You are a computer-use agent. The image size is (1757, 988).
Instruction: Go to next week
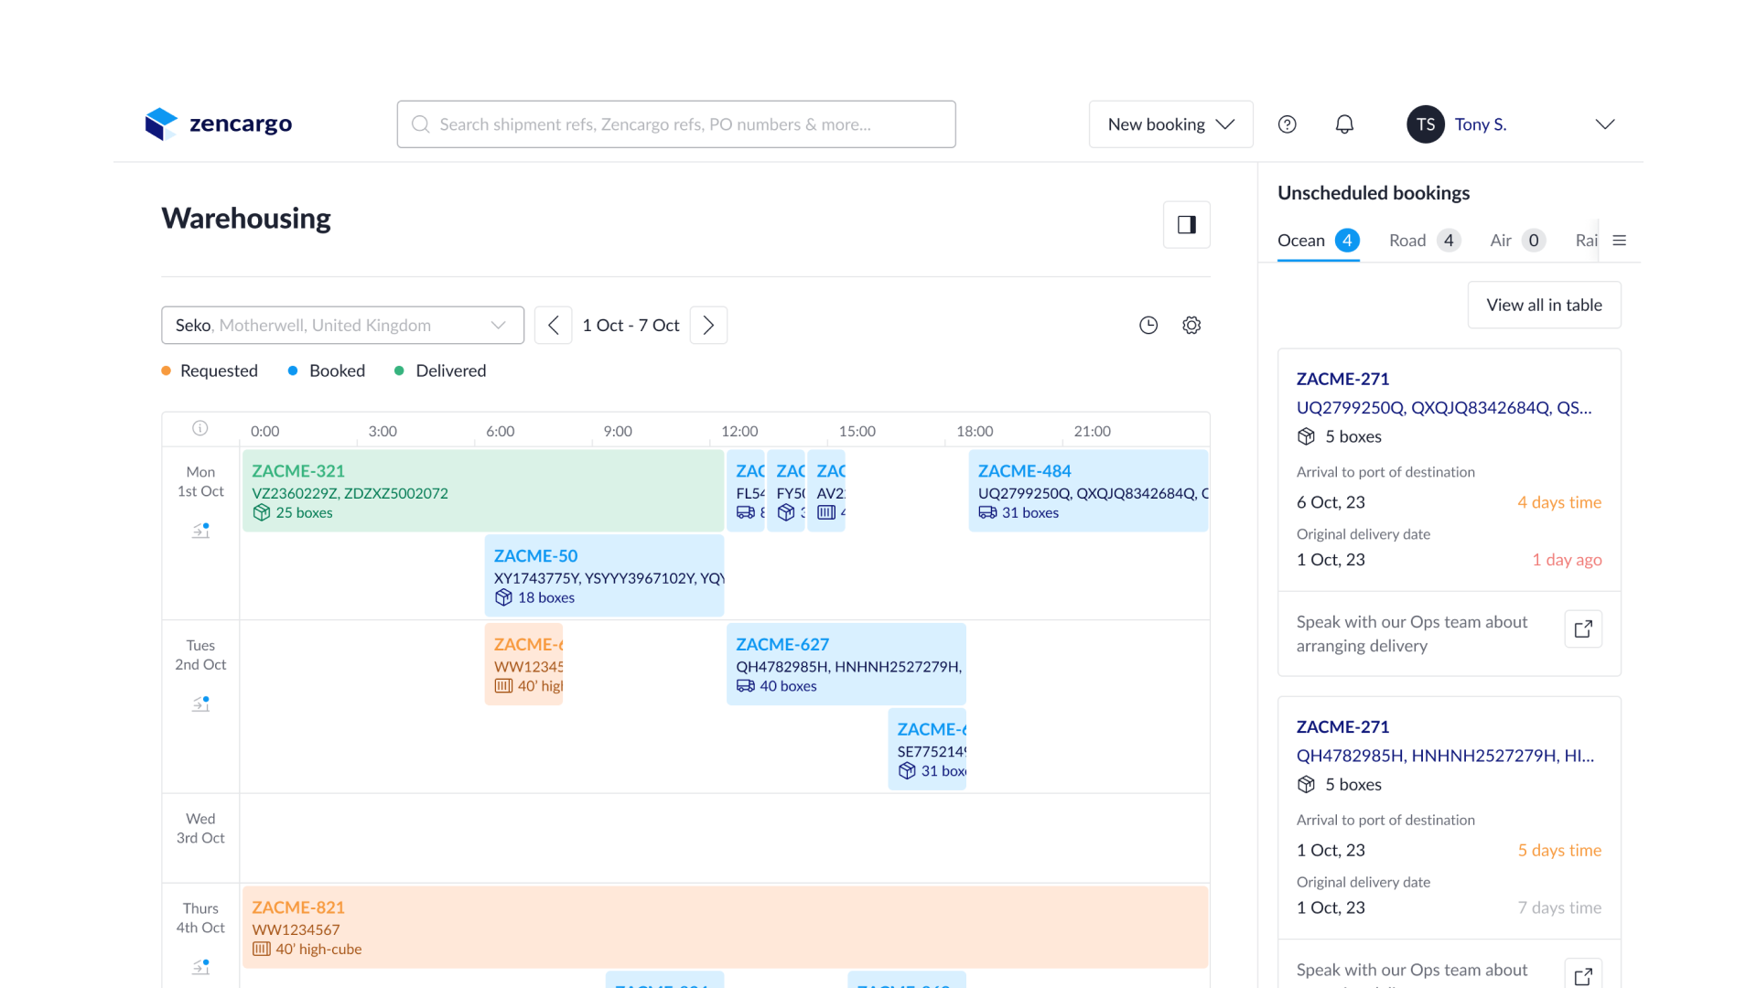pos(708,325)
